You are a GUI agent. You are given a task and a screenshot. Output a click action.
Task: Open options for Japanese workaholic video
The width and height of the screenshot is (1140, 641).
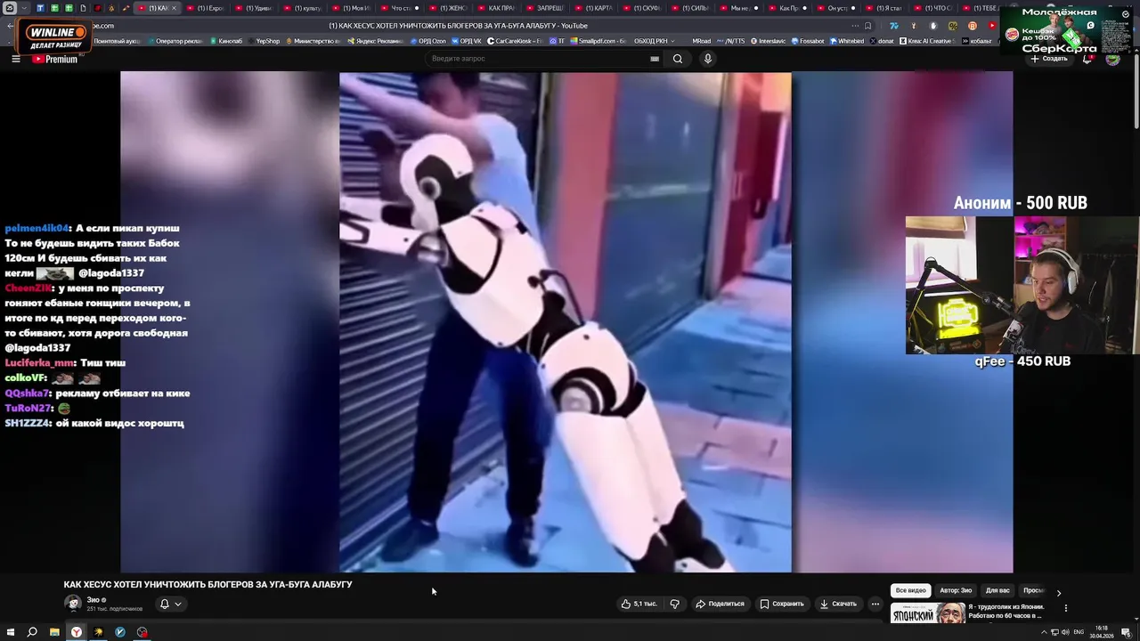coord(1065,608)
